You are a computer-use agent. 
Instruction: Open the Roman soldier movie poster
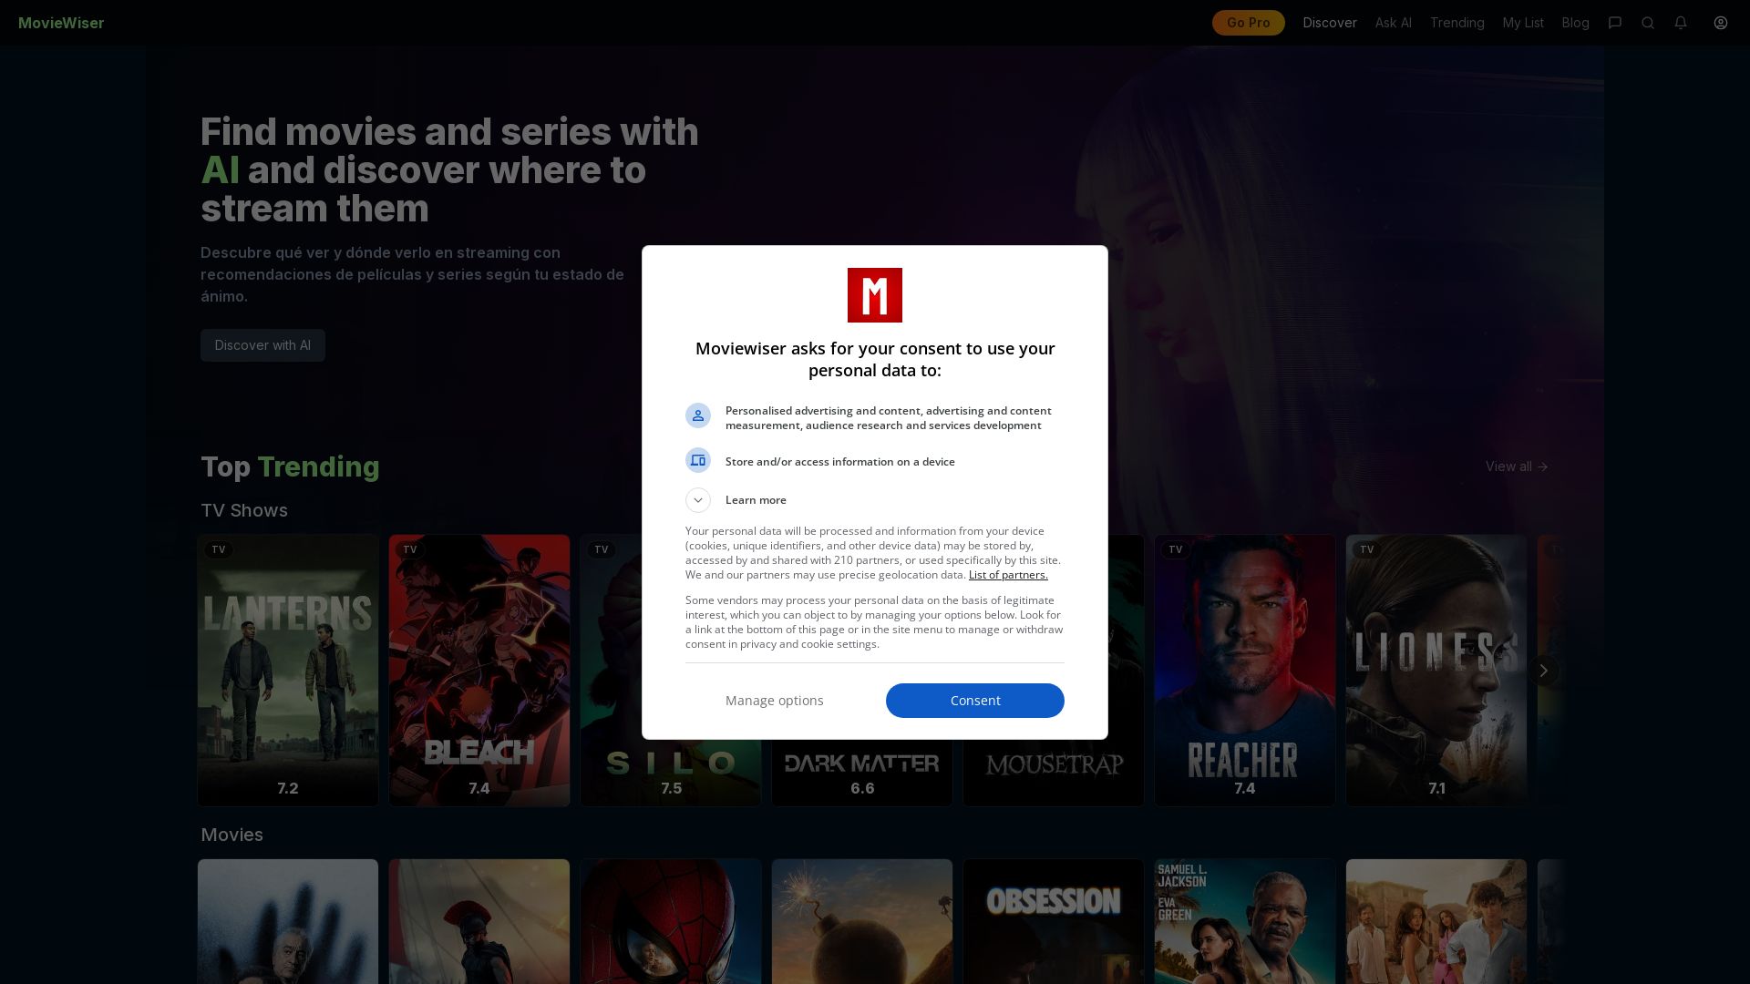pos(479,921)
